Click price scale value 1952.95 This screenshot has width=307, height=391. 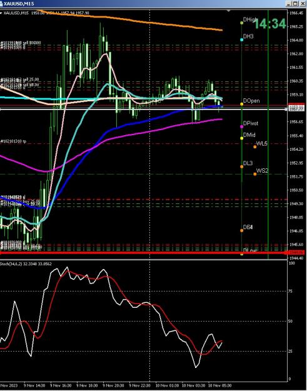(296, 163)
